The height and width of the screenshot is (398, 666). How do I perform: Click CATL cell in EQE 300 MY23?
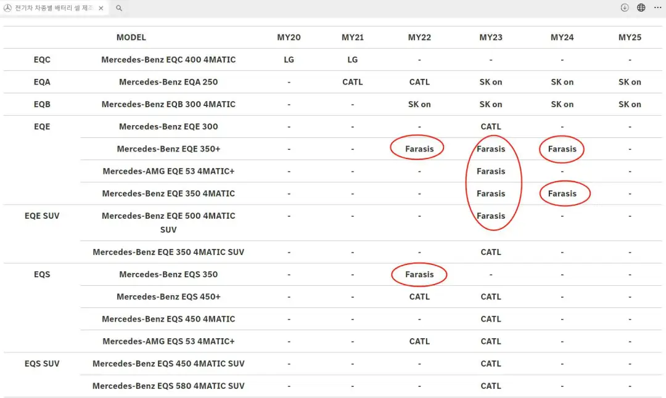pyautogui.click(x=491, y=126)
